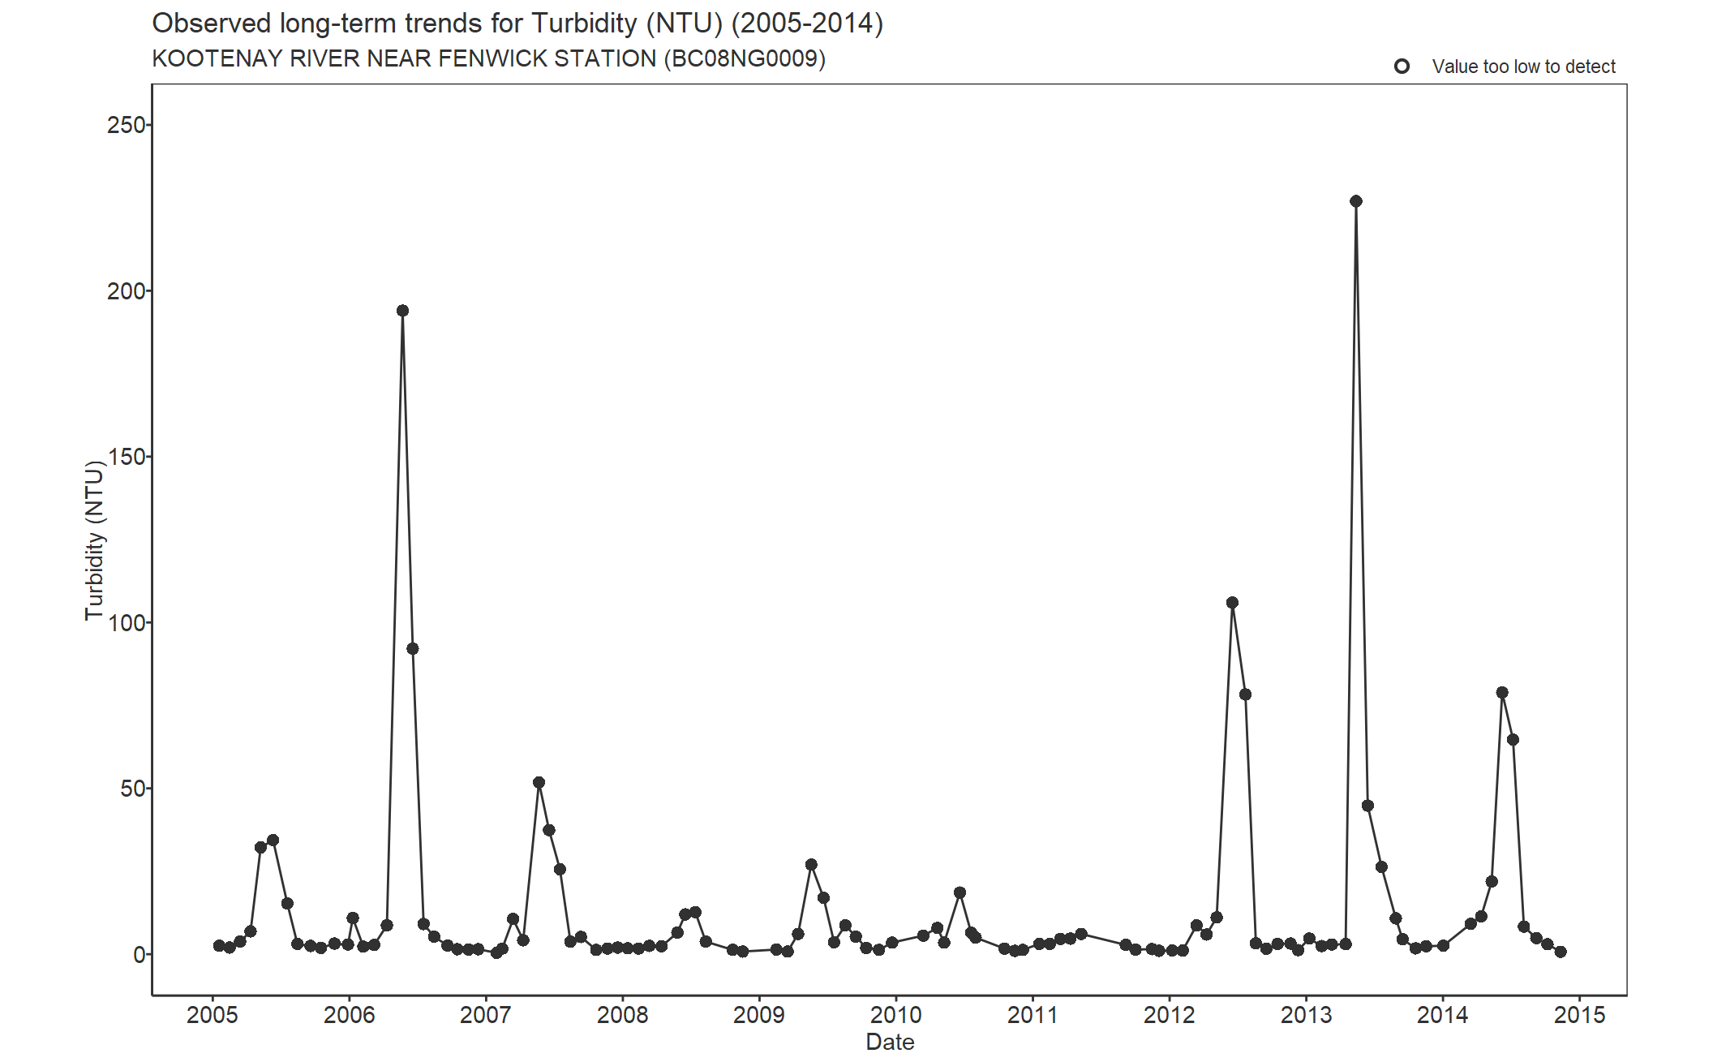Click the 2012 peak data point near 106 NTU
1713x1062 pixels.
click(x=1232, y=603)
